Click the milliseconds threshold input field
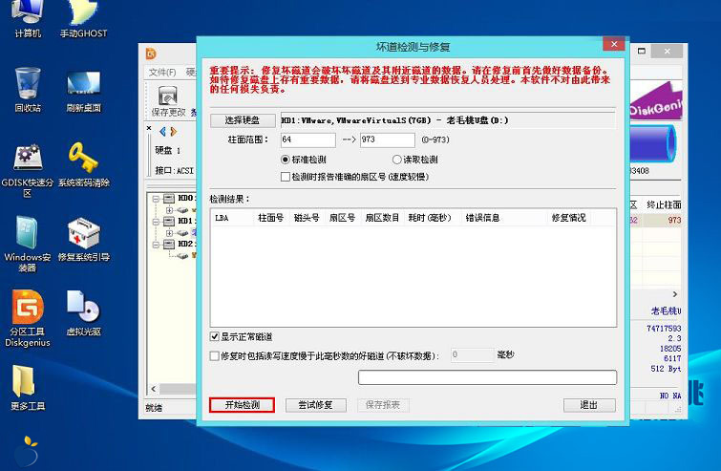 (472, 354)
